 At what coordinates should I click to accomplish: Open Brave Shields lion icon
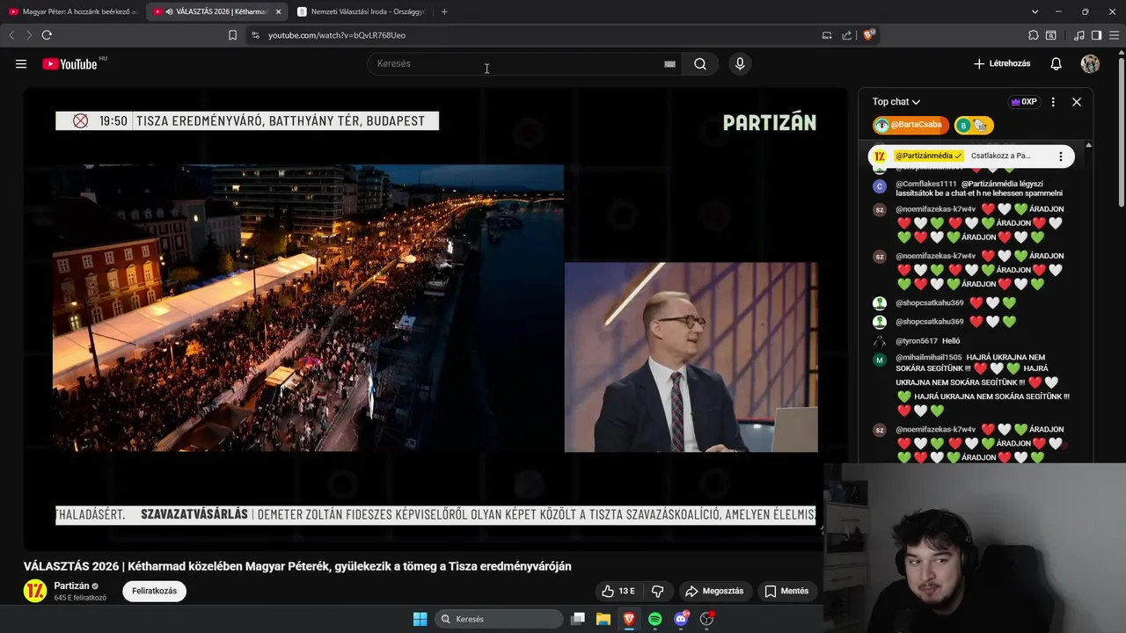(x=868, y=35)
